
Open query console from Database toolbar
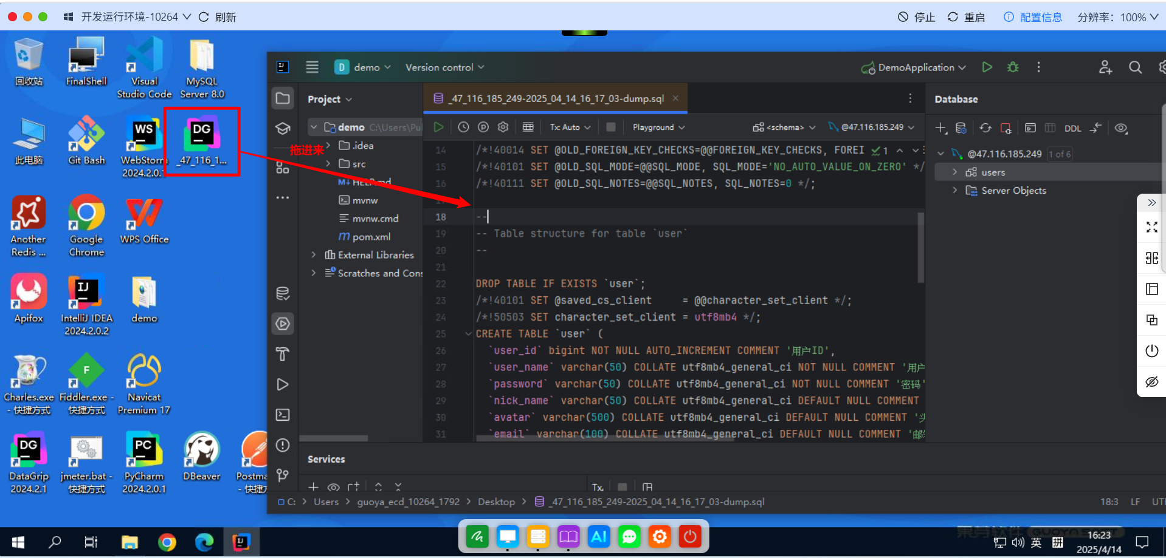(1030, 128)
